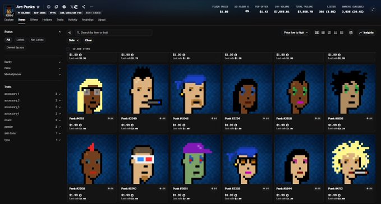The width and height of the screenshot is (381, 204).
Task: Select the Items tab
Action: point(22,20)
